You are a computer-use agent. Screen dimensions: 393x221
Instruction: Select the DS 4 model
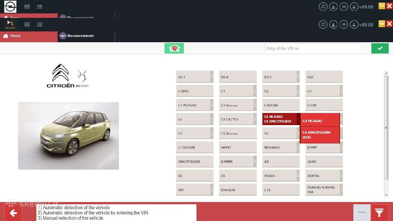(x=238, y=77)
